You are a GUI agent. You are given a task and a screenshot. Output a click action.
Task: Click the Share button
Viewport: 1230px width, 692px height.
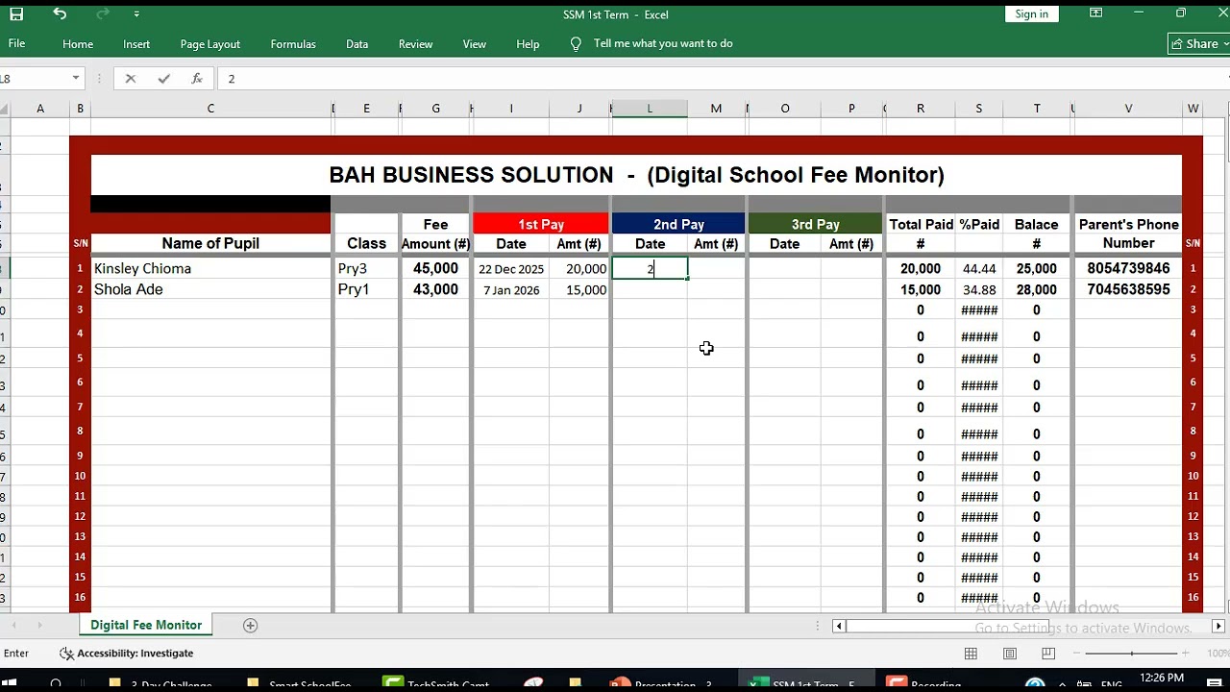(1199, 43)
